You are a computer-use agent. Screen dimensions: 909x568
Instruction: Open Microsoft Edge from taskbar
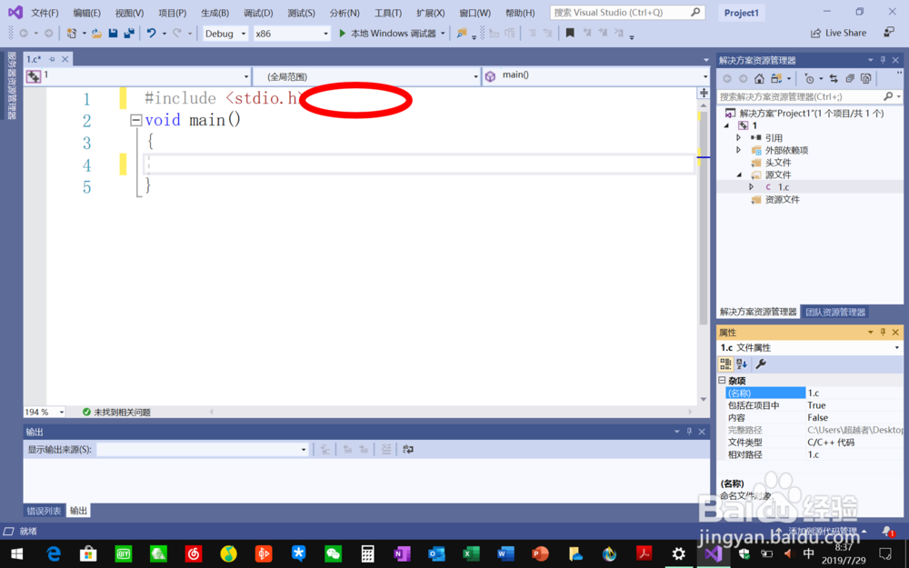(54, 554)
